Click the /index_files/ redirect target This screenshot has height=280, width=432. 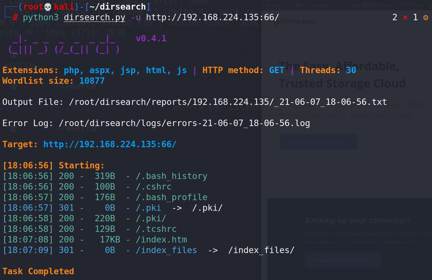tap(261, 250)
